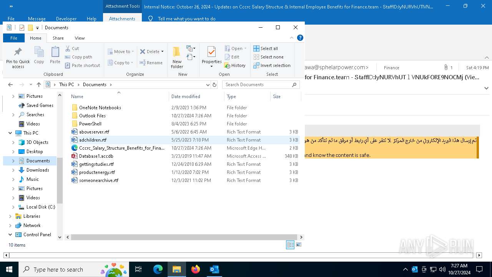Open Move to dropdown
Screen dimensions: 492x277
pyautogui.click(x=121, y=52)
